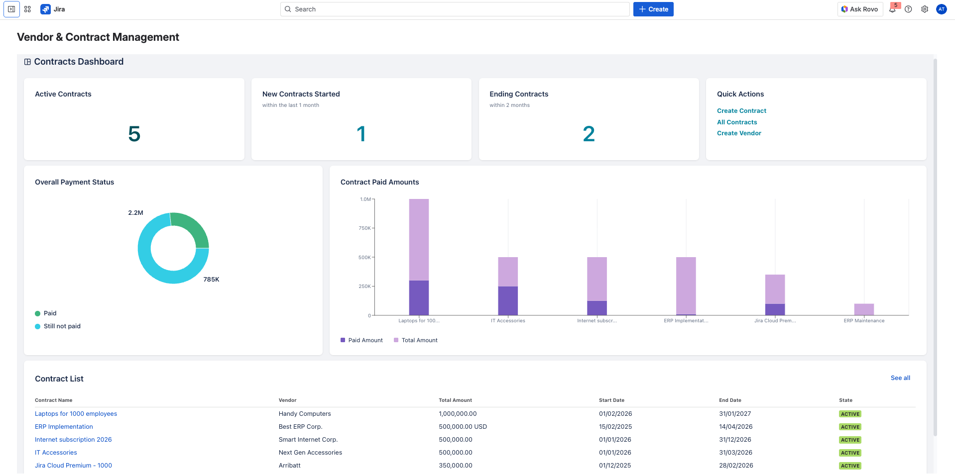Open the All Contracts quick action
The height and width of the screenshot is (474, 955).
click(737, 122)
